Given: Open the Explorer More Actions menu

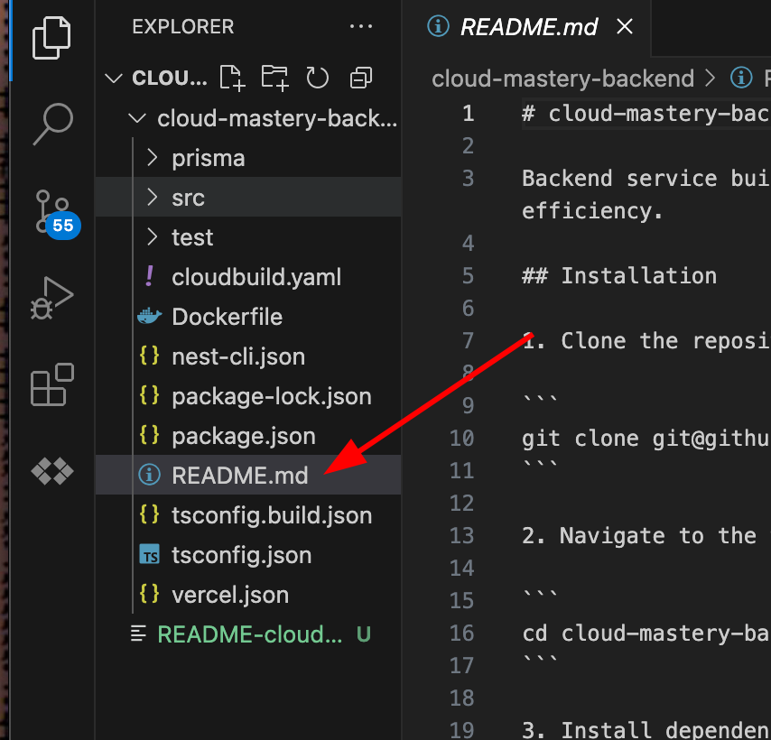Looking at the screenshot, I should tap(361, 26).
